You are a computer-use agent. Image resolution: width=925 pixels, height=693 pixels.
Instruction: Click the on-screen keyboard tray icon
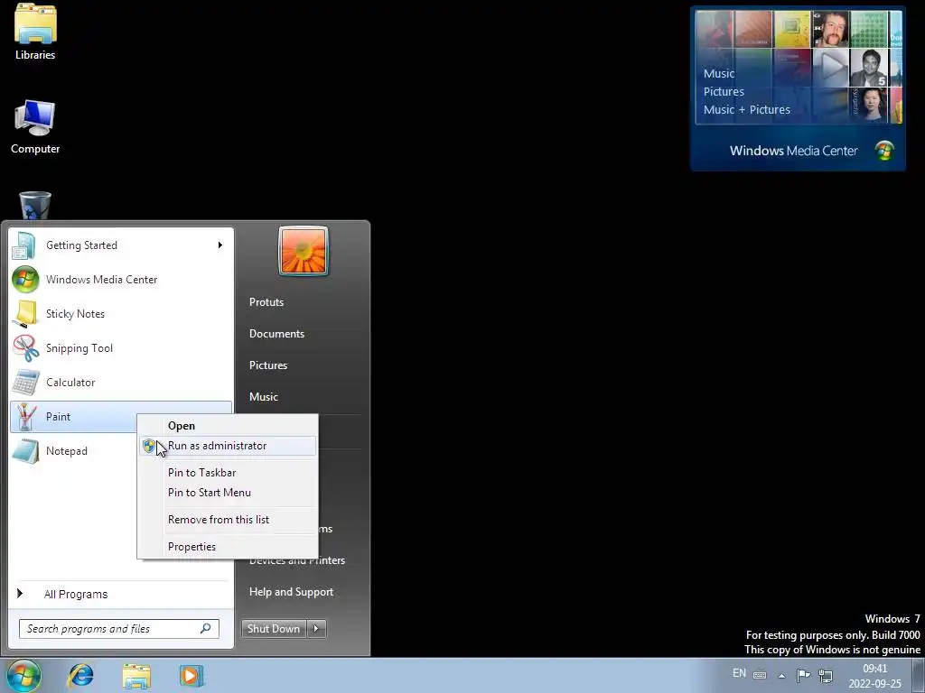tap(760, 675)
